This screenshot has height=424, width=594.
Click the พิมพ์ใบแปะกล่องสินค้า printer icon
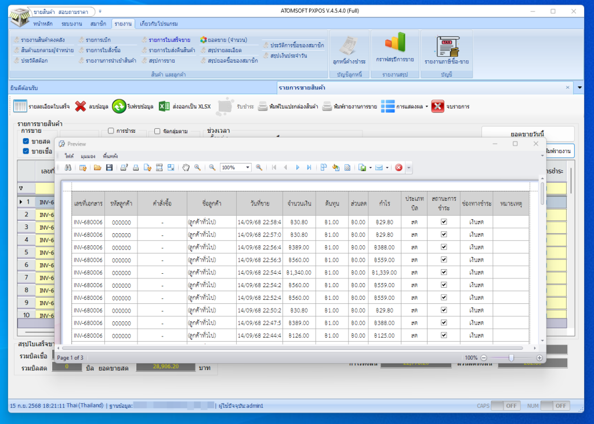click(263, 107)
